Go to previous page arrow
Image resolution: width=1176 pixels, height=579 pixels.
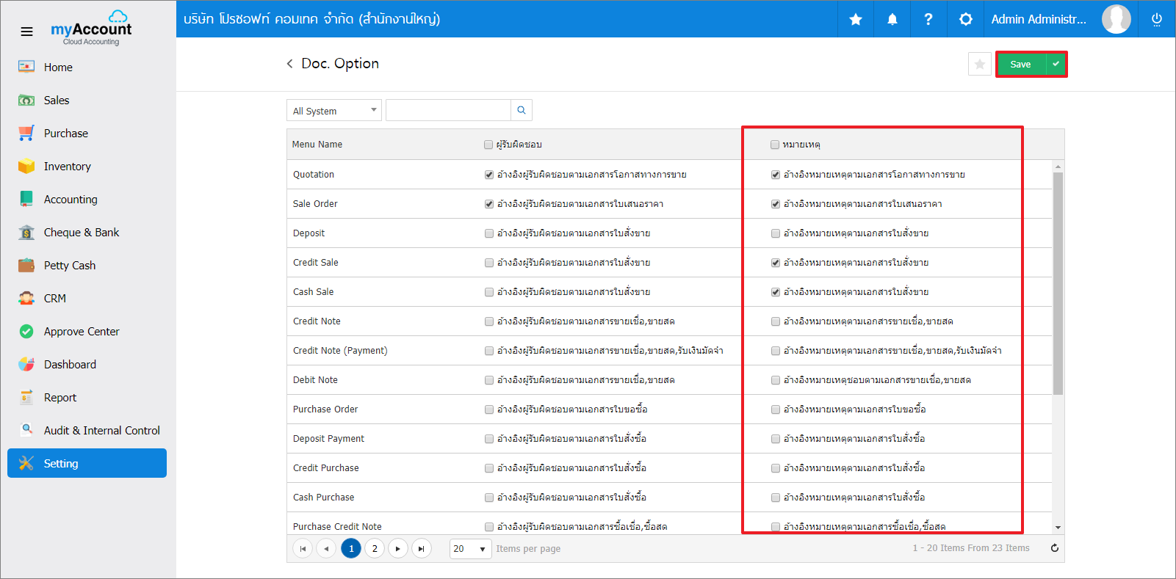tap(326, 548)
